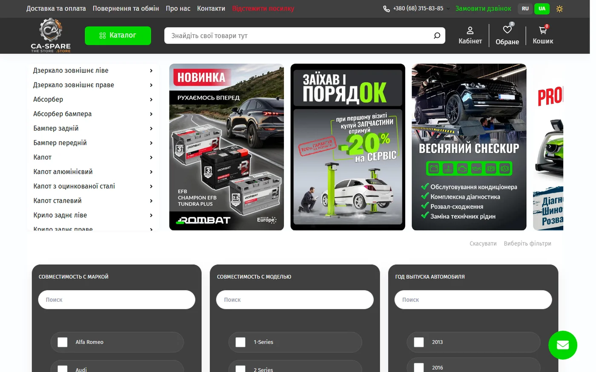This screenshot has height=372, width=596.
Task: Click the Скасувати filter link
Action: click(483, 244)
